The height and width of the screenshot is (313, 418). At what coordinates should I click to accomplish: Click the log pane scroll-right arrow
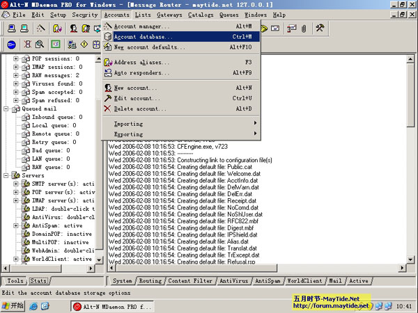point(402,268)
